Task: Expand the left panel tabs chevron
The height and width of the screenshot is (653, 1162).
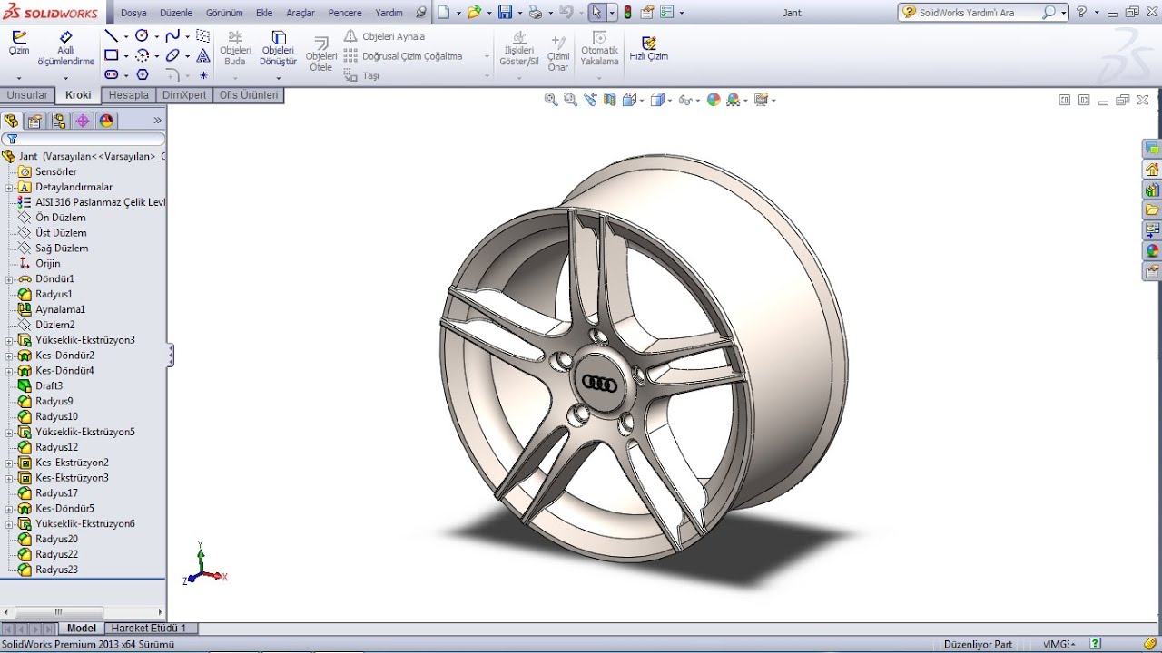Action: point(157,121)
